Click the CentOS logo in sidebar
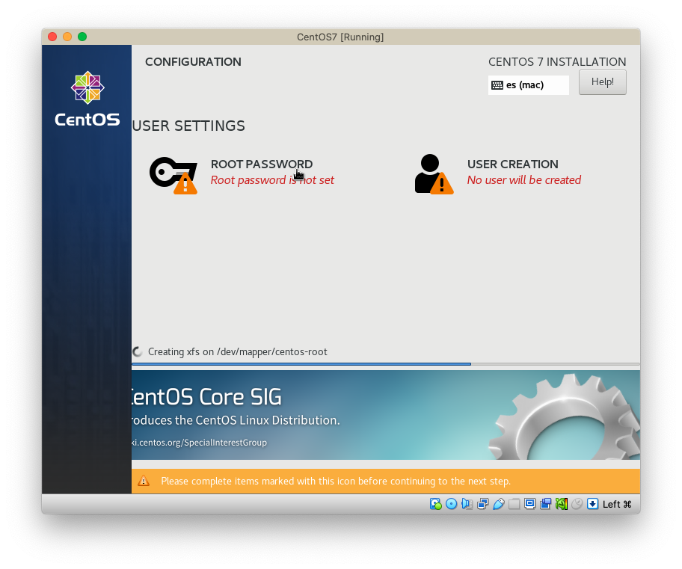Image resolution: width=682 pixels, height=569 pixels. [87, 99]
